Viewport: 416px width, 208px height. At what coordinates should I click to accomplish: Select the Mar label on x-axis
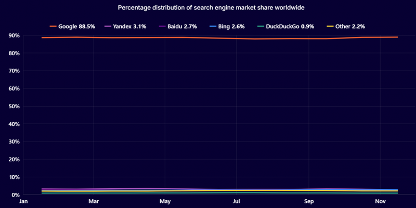coord(94,201)
